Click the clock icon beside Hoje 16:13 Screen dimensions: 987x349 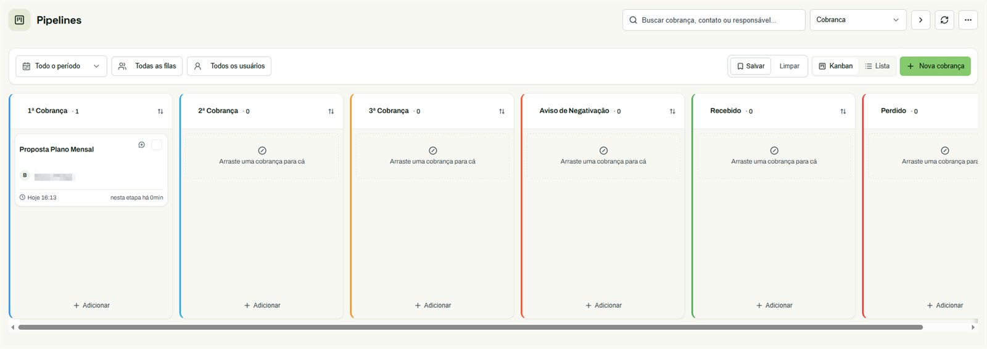[x=22, y=198]
